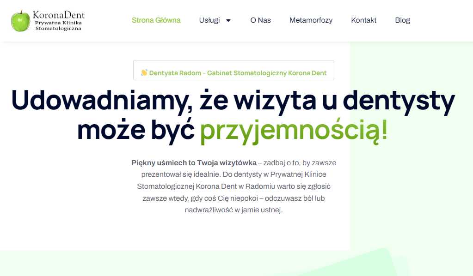Click the text 'Prywatna Klinika Stomatologiczna' under logo
This screenshot has width=473, height=276.
(x=58, y=25)
